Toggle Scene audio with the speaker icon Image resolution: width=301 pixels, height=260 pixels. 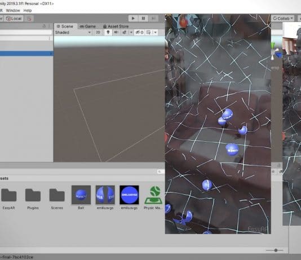click(116, 33)
